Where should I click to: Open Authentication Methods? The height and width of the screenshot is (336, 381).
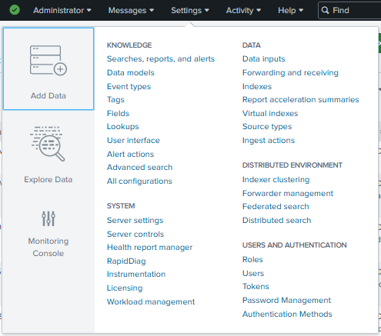(287, 314)
